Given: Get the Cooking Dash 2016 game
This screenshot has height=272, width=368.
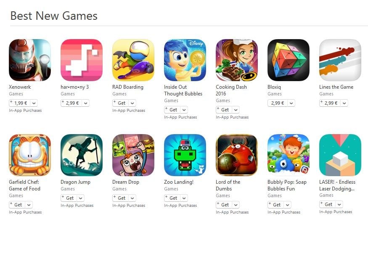Looking at the screenshot, I should (x=224, y=110).
